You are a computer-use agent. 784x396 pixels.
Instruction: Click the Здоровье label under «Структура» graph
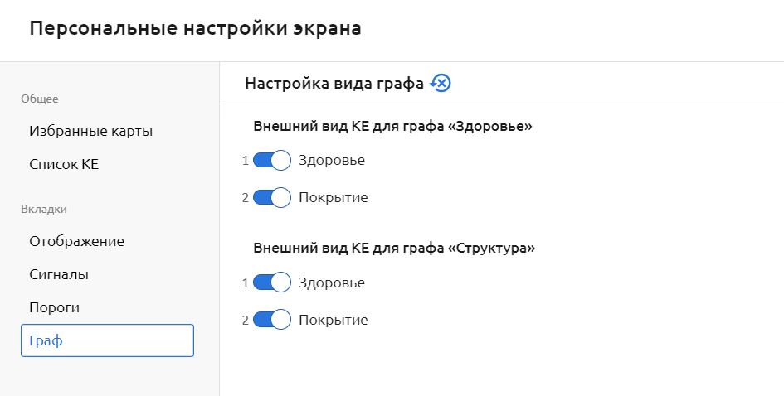coord(331,283)
